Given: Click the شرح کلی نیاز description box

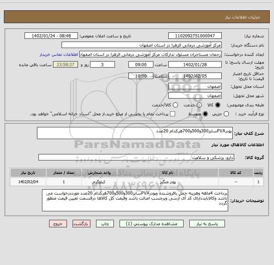Looking at the screenshot, I should (135, 133).
